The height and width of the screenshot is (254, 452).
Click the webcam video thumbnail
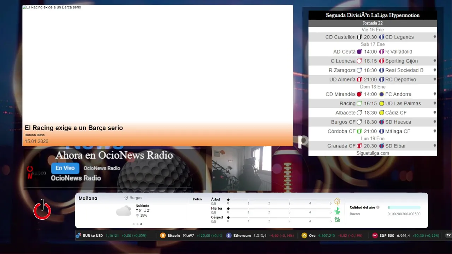click(x=242, y=169)
